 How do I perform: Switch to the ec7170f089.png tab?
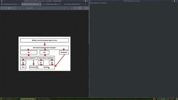tap(52, 4)
